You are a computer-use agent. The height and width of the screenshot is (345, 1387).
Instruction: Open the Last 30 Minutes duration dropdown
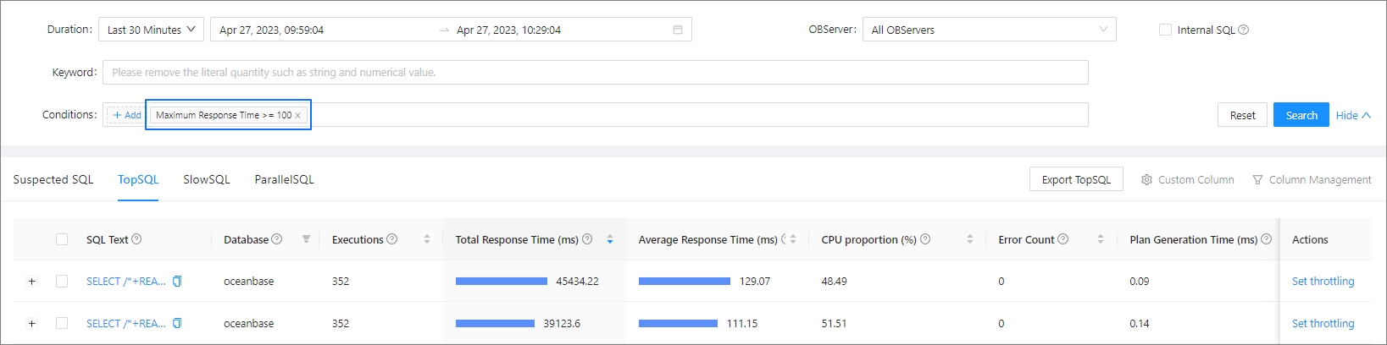coord(151,30)
